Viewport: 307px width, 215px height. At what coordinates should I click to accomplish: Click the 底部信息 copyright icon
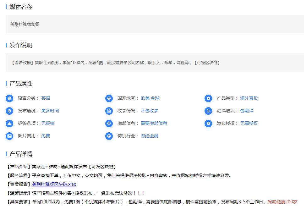tap(109, 123)
